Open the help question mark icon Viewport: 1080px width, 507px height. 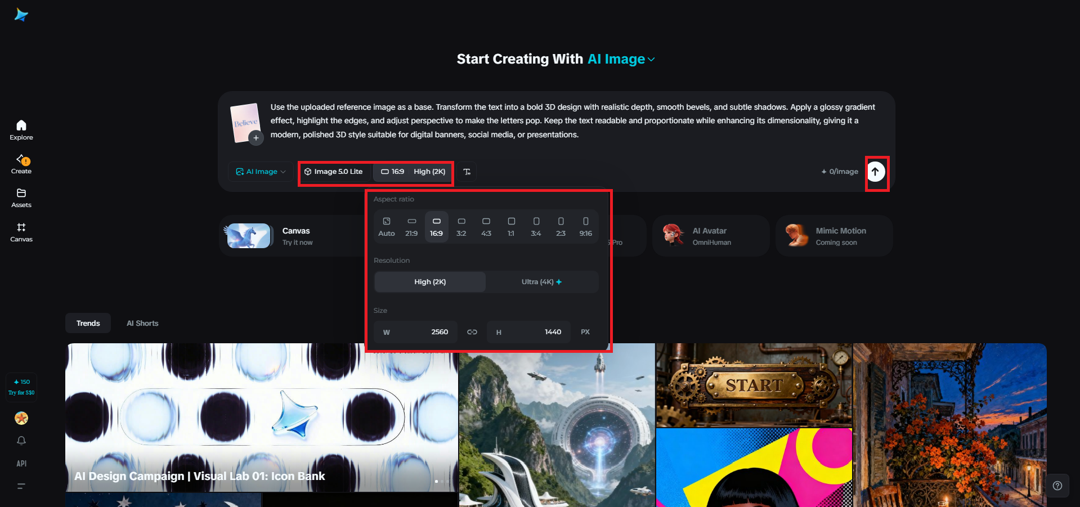[x=1057, y=486]
